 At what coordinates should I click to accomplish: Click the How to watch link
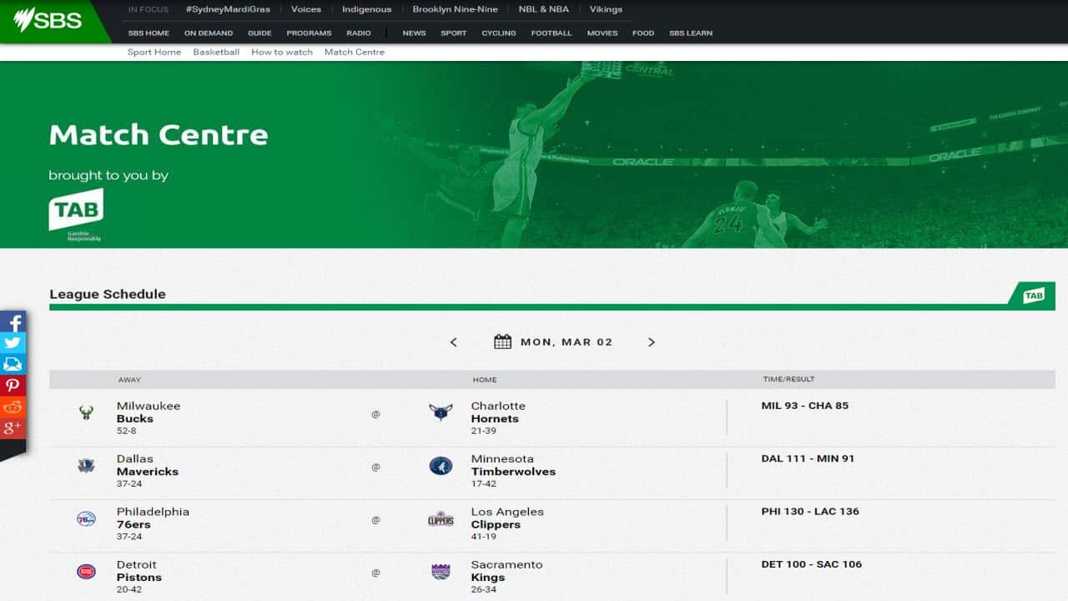click(281, 52)
